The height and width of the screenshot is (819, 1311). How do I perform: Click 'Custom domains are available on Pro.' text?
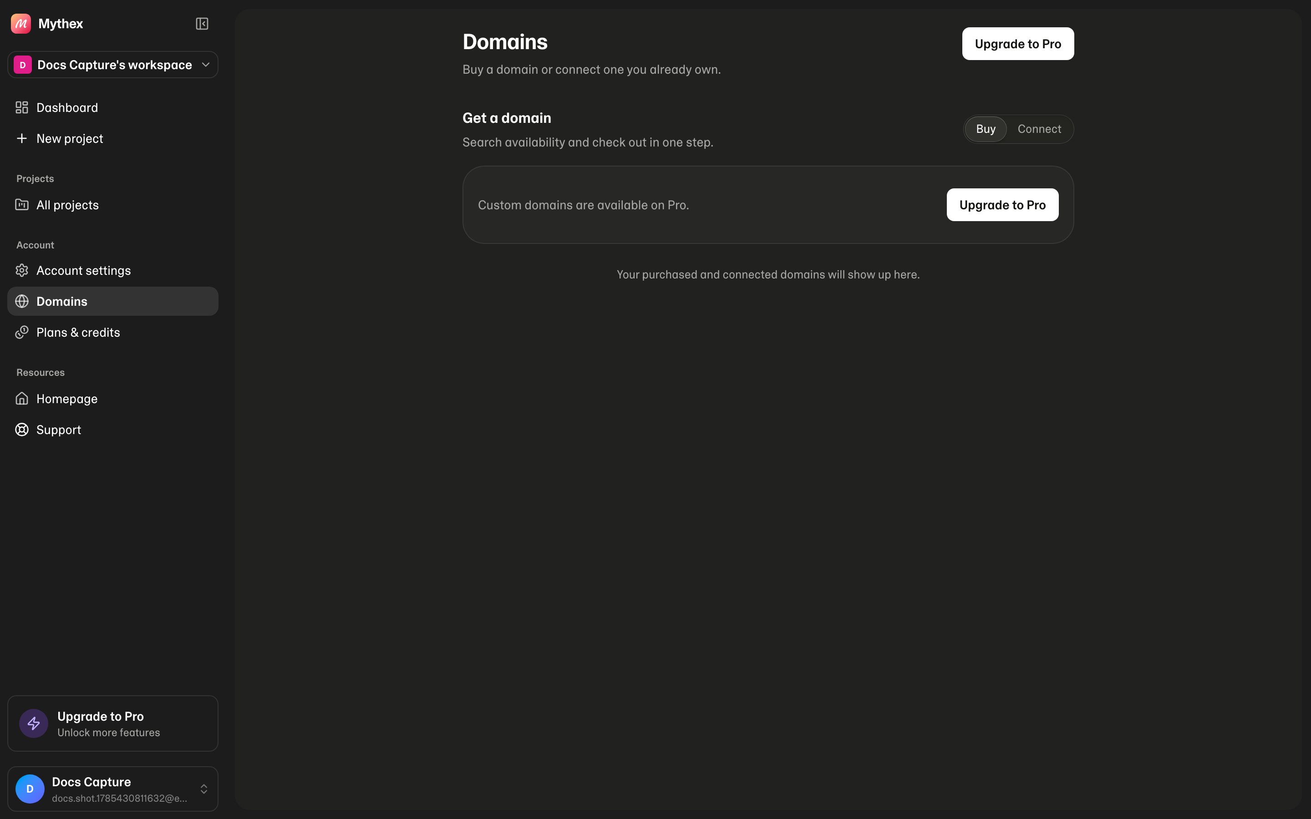[584, 205]
